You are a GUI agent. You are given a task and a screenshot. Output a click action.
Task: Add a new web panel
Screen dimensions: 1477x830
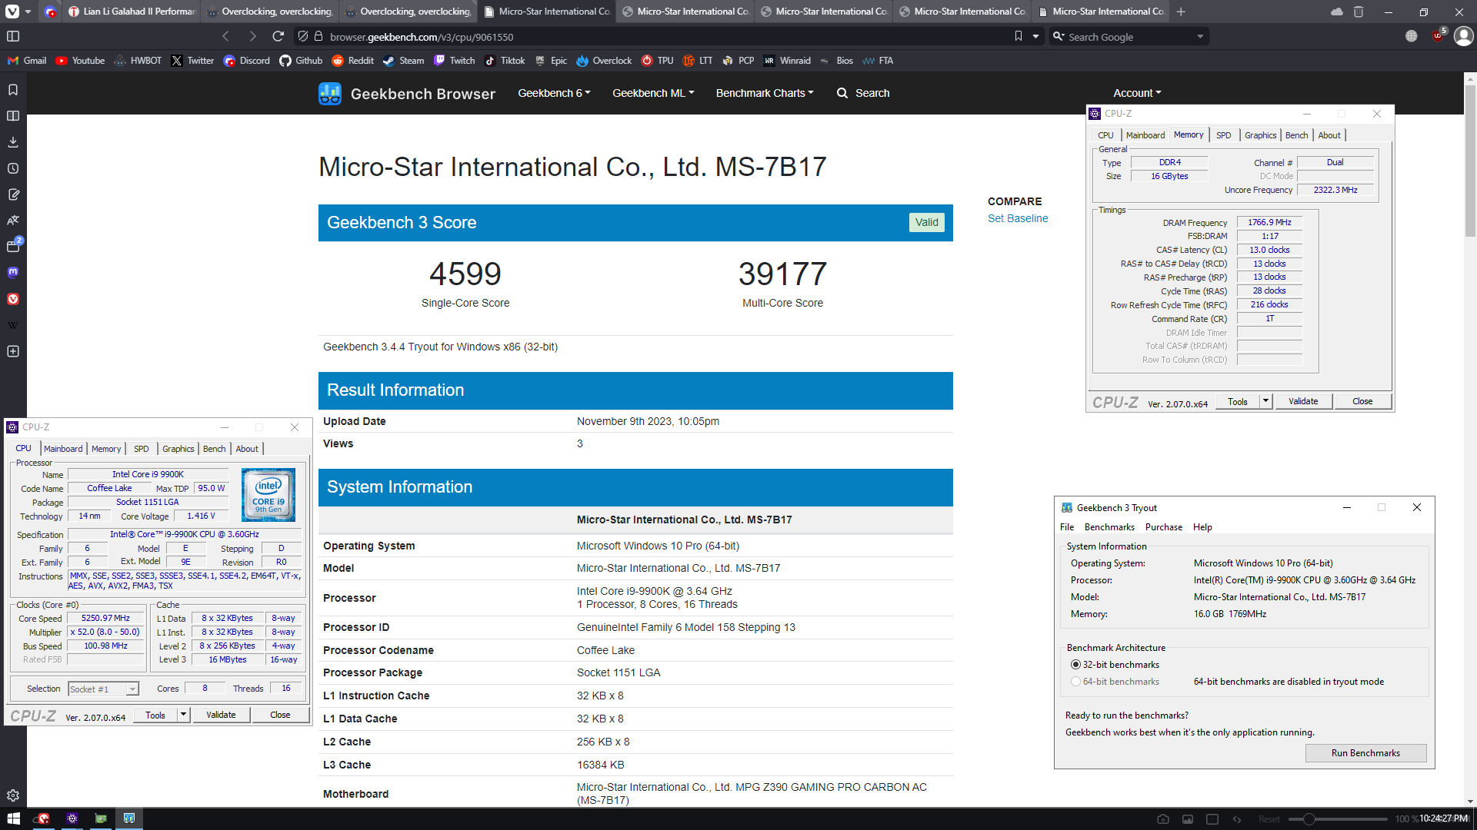13,351
